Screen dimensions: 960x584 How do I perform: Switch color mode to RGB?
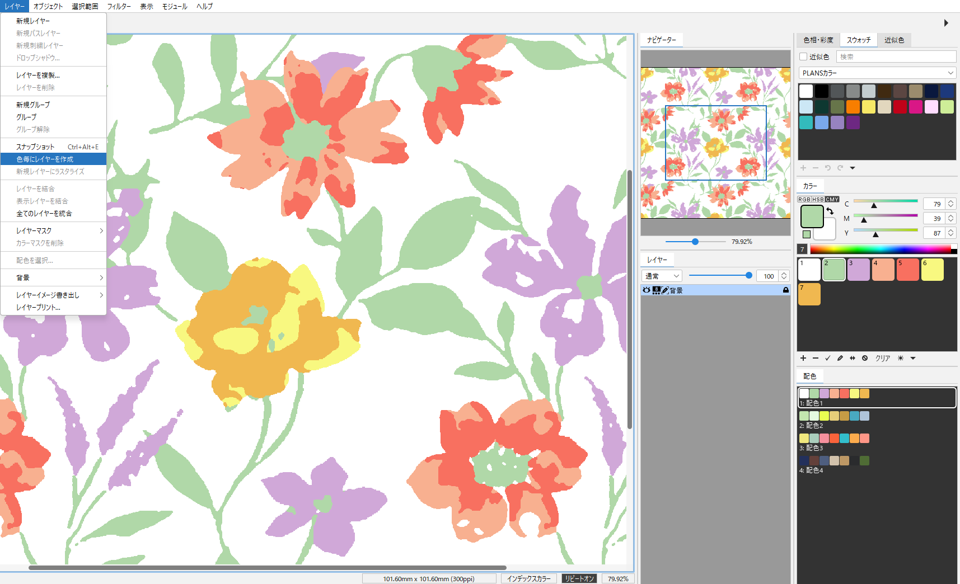(804, 199)
